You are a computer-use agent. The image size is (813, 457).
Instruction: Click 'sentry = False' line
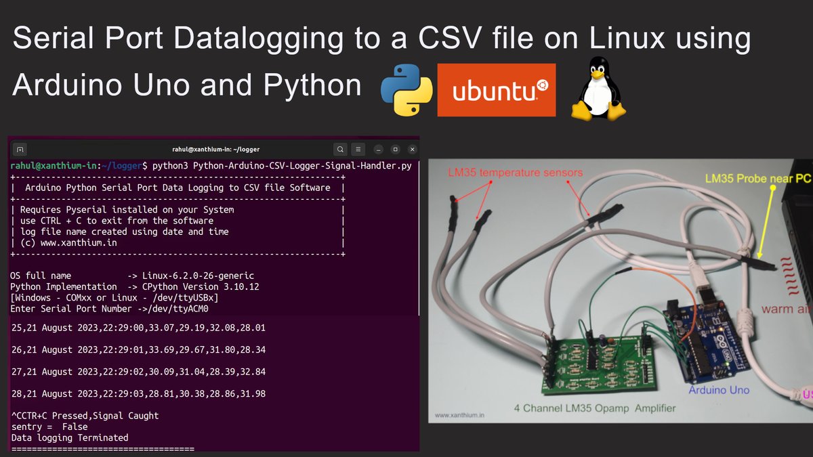click(x=49, y=427)
